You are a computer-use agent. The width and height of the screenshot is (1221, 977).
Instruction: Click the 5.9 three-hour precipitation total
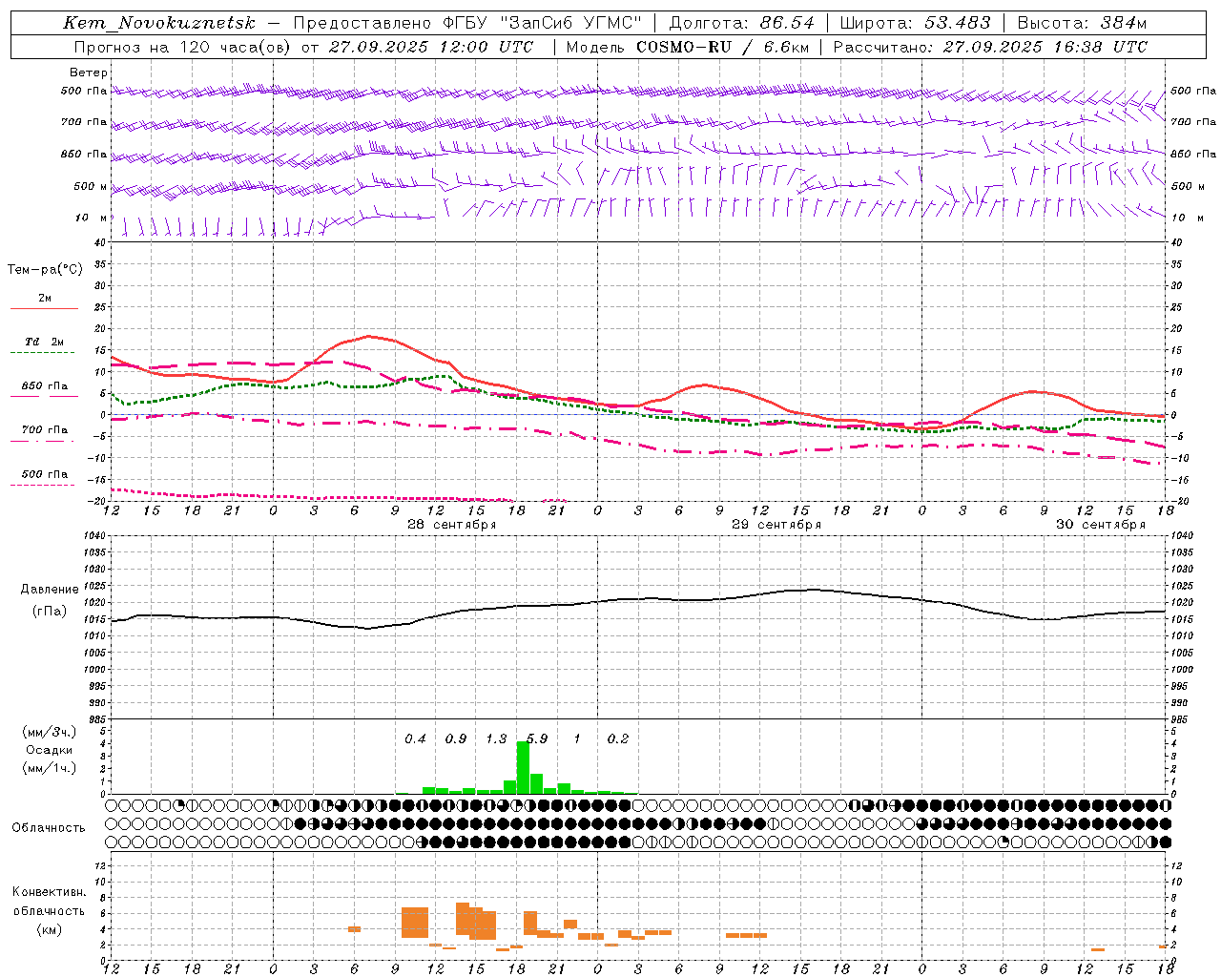(x=537, y=738)
